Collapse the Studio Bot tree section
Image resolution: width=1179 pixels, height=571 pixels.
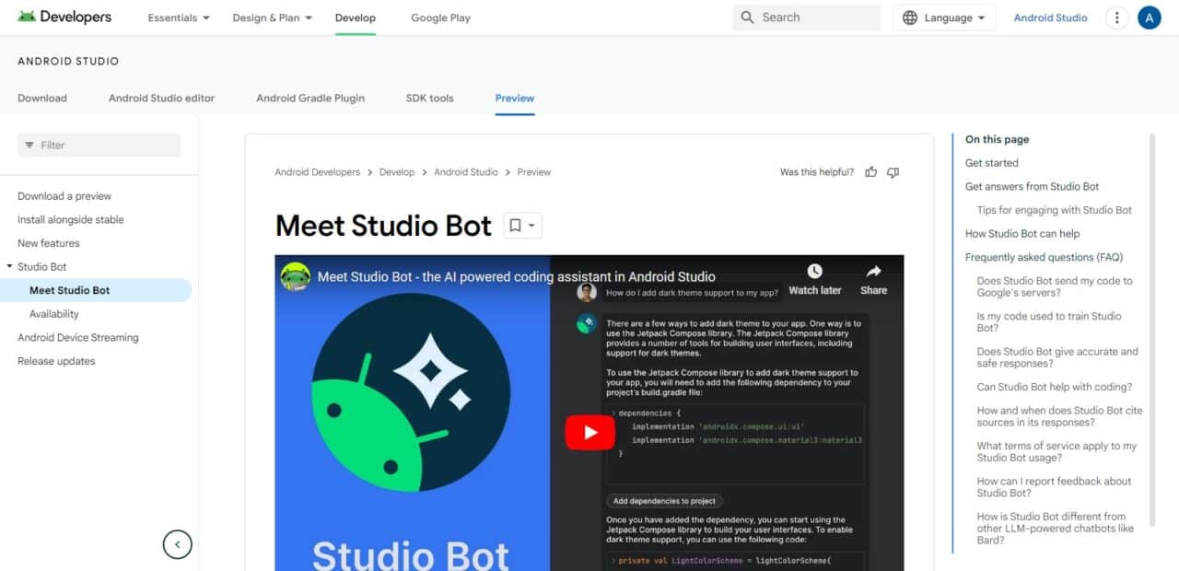tap(9, 267)
